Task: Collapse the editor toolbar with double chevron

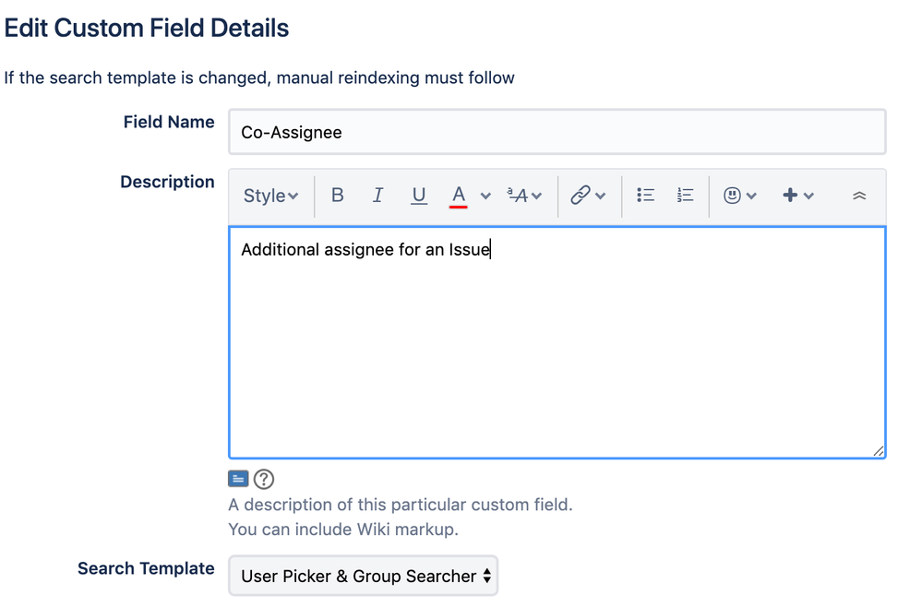Action: click(859, 196)
